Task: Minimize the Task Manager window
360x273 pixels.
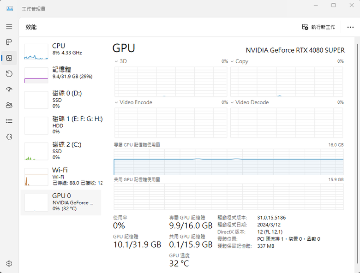Action: (x=316, y=5)
